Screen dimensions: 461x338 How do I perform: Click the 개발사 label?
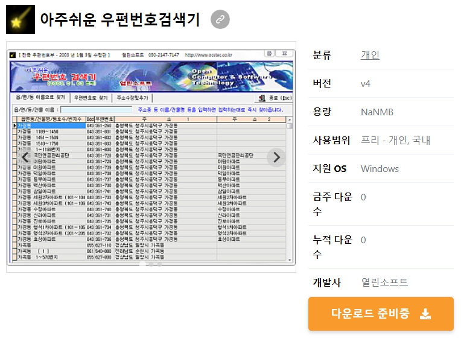tap(326, 282)
